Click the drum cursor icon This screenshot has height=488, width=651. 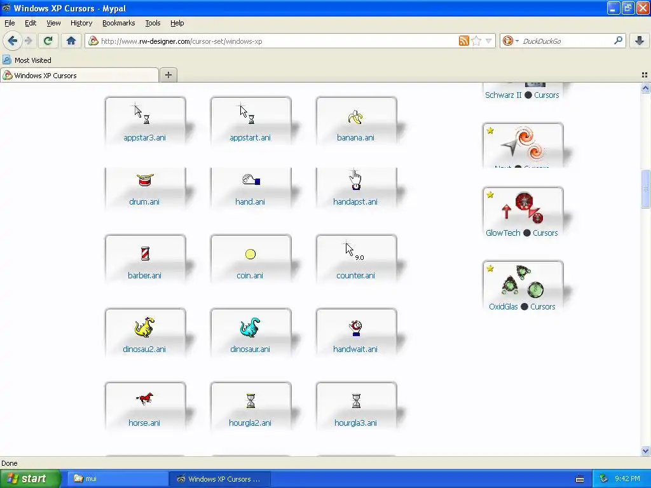click(x=144, y=180)
